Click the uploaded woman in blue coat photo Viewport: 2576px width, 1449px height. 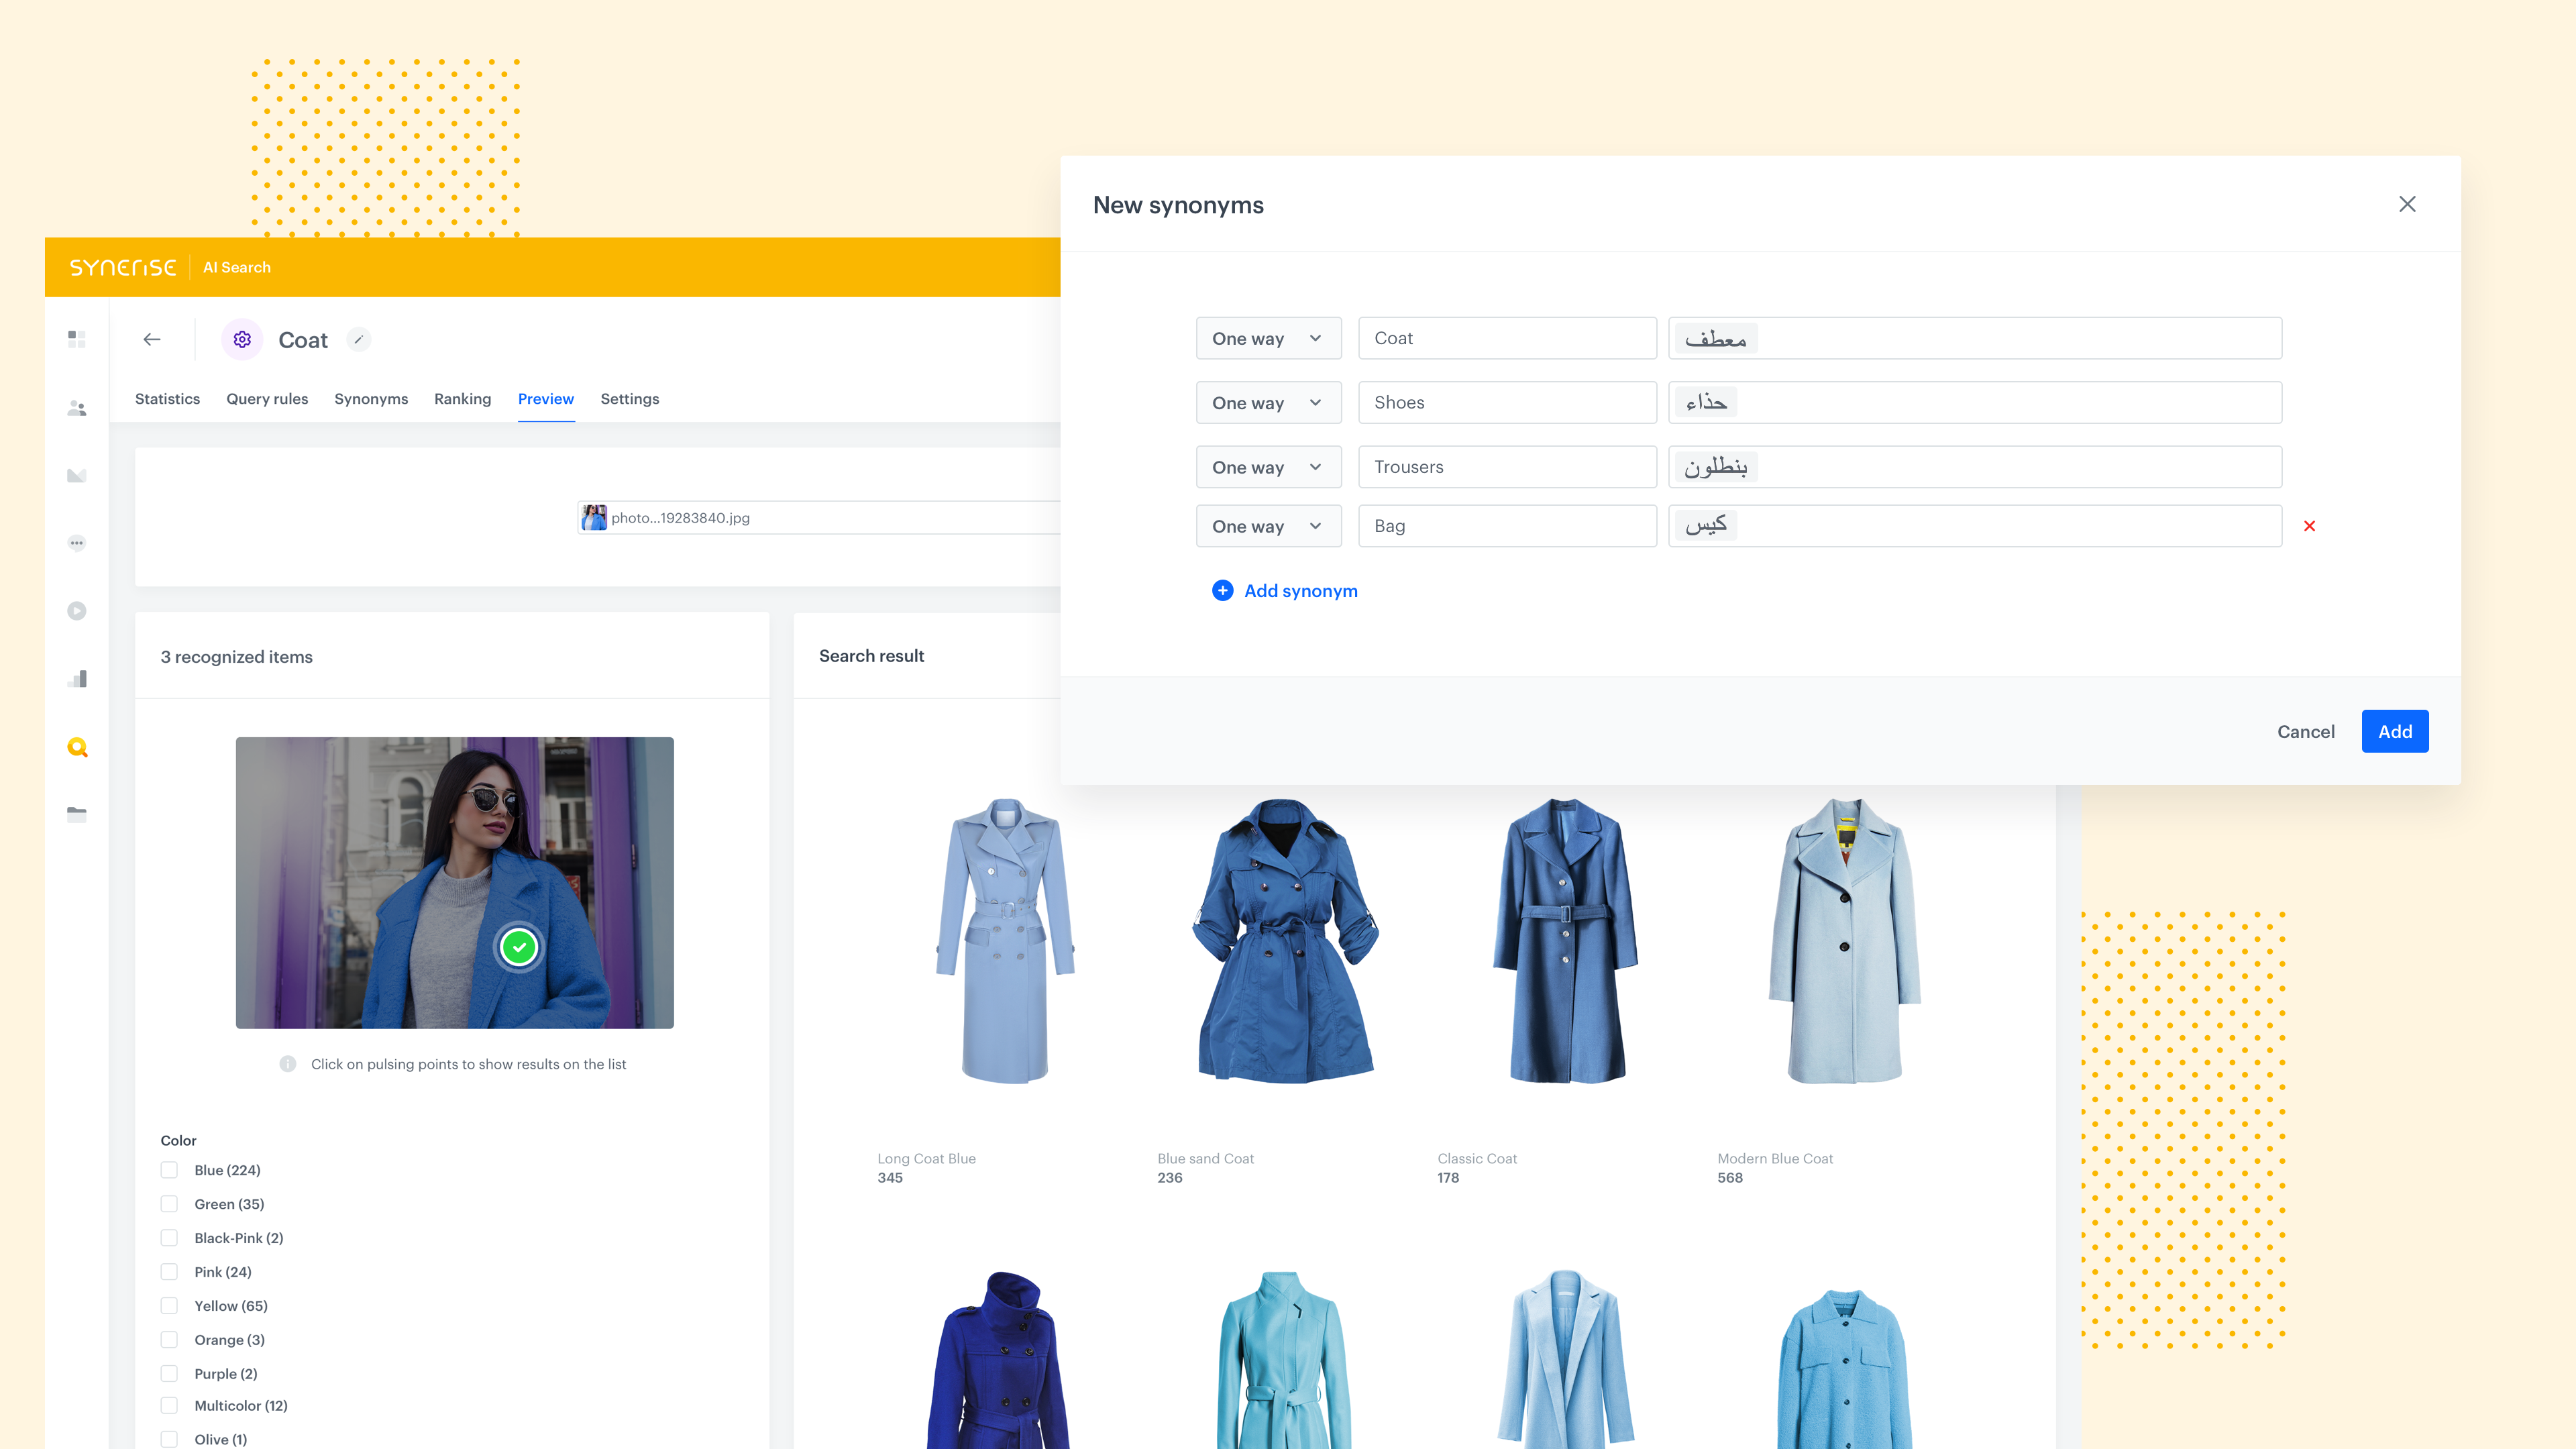455,883
